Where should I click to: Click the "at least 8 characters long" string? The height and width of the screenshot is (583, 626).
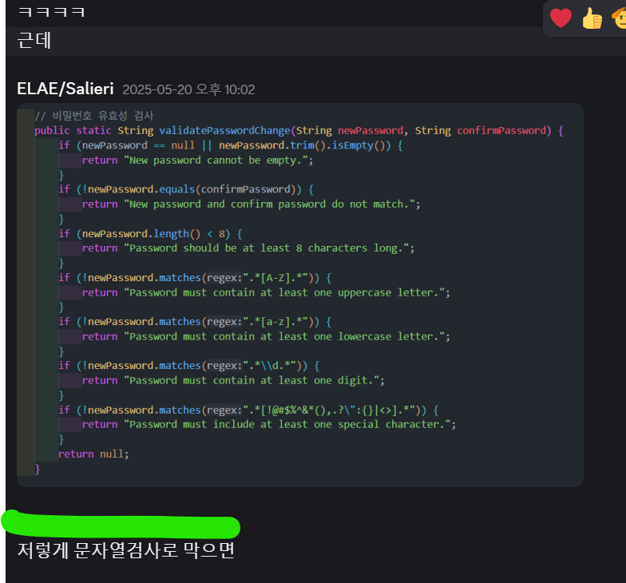pyautogui.click(x=267, y=248)
